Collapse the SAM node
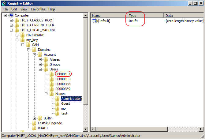Screen dimensions: 205x139 pos(23,45)
